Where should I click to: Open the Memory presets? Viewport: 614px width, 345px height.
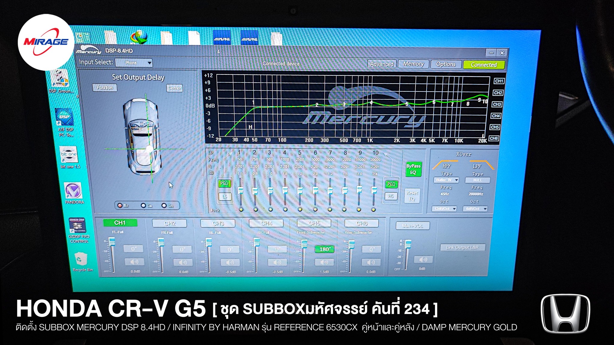[x=413, y=64]
